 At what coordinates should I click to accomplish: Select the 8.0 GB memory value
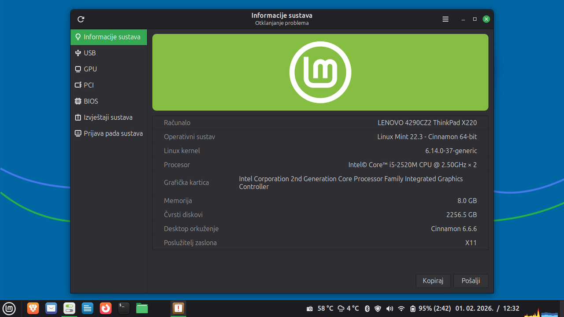point(467,201)
